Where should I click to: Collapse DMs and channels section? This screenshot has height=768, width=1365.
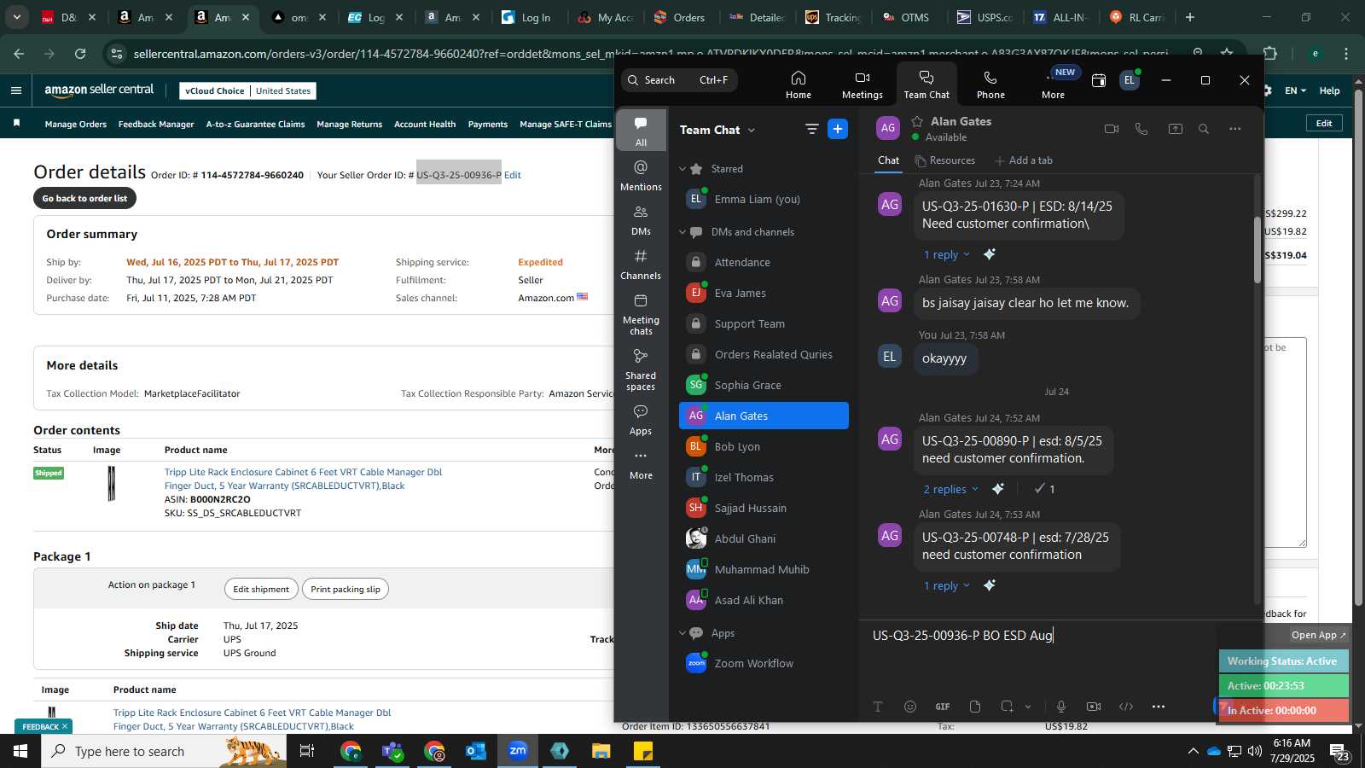tap(682, 232)
